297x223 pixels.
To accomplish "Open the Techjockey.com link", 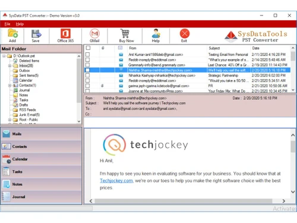I will click(x=116, y=181).
